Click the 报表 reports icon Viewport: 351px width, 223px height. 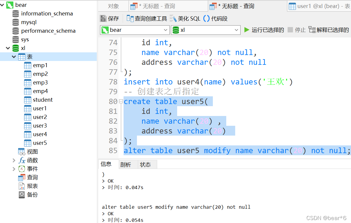pyautogui.click(x=22, y=186)
